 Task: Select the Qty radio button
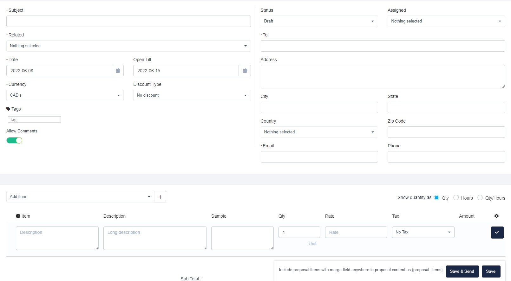coord(436,198)
